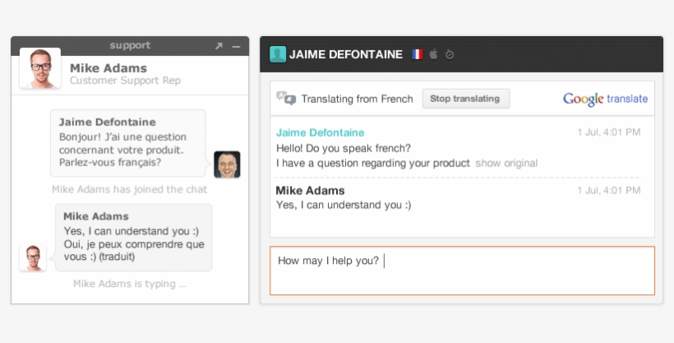Image resolution: width=674 pixels, height=343 pixels.
Task: Click the pop-out arrow in support widget
Action: (219, 46)
